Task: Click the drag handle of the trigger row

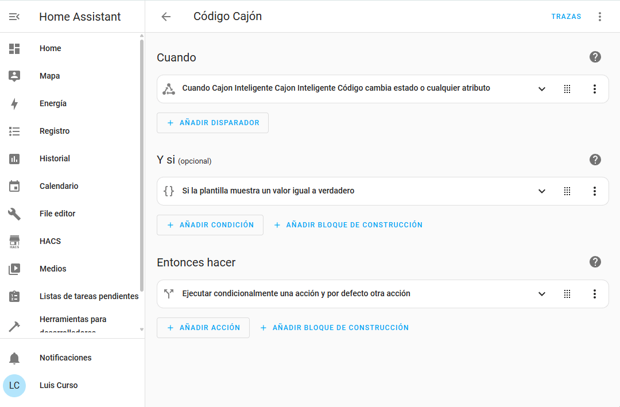Action: click(x=567, y=89)
